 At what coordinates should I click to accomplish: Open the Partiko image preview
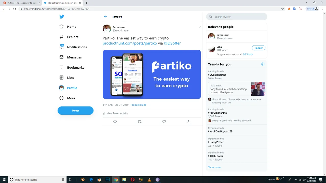[x=152, y=74]
